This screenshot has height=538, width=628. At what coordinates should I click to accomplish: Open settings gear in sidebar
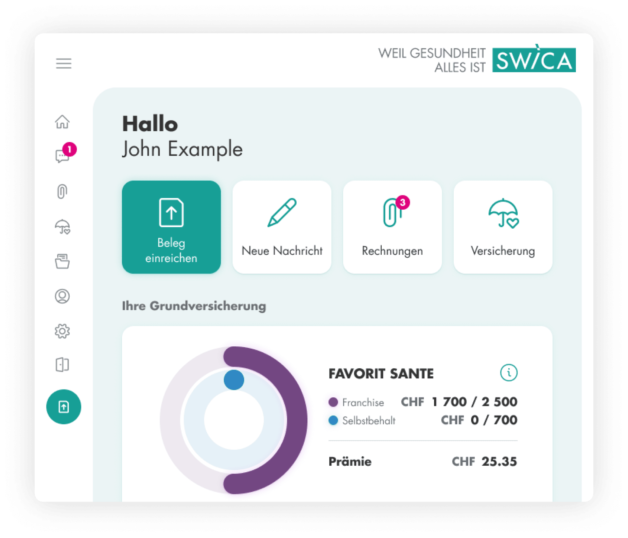point(62,331)
